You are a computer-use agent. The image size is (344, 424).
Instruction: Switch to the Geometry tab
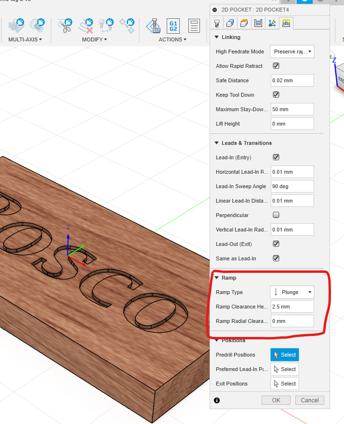point(231,23)
